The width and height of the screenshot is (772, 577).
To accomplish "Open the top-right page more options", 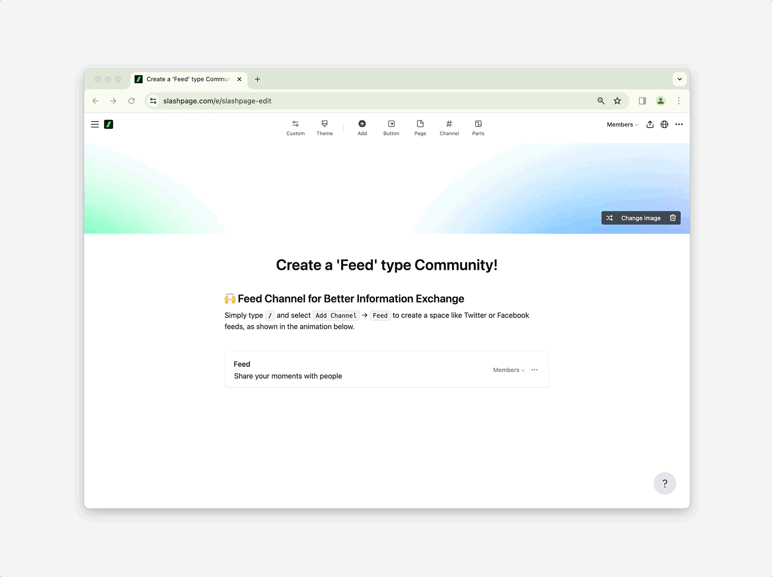I will click(679, 125).
